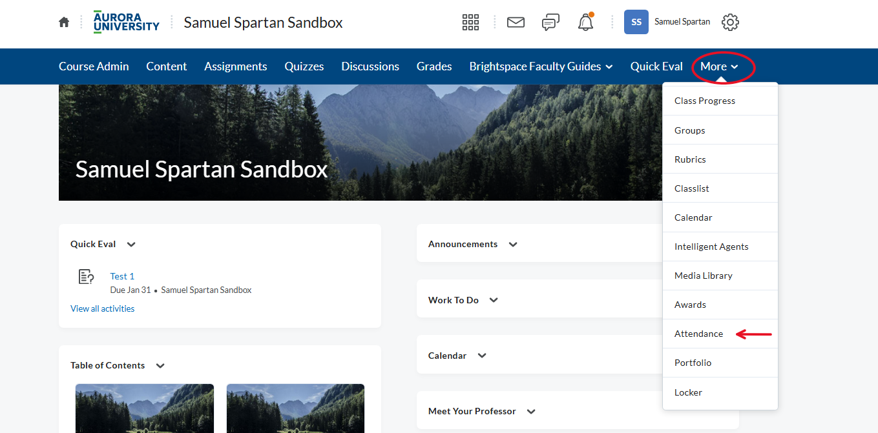Open Awards from the More menu
The width and height of the screenshot is (878, 433).
pos(720,305)
